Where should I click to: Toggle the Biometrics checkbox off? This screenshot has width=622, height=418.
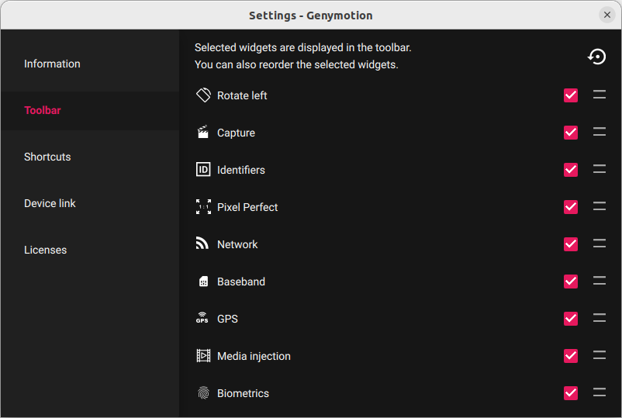click(x=571, y=393)
